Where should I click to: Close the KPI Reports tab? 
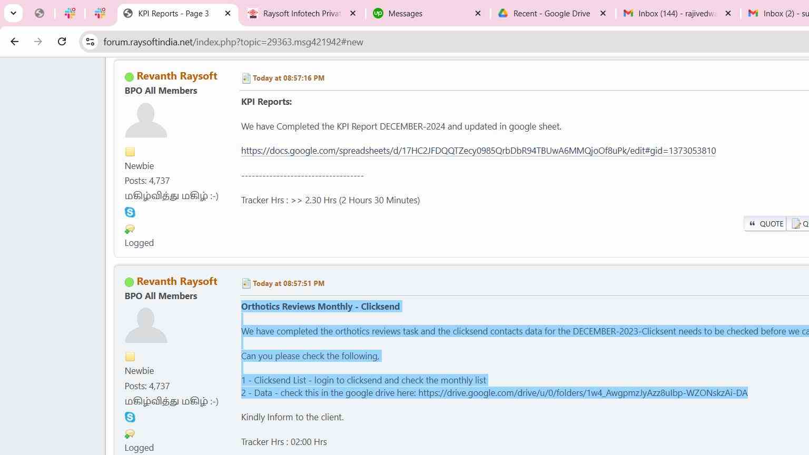tap(228, 14)
